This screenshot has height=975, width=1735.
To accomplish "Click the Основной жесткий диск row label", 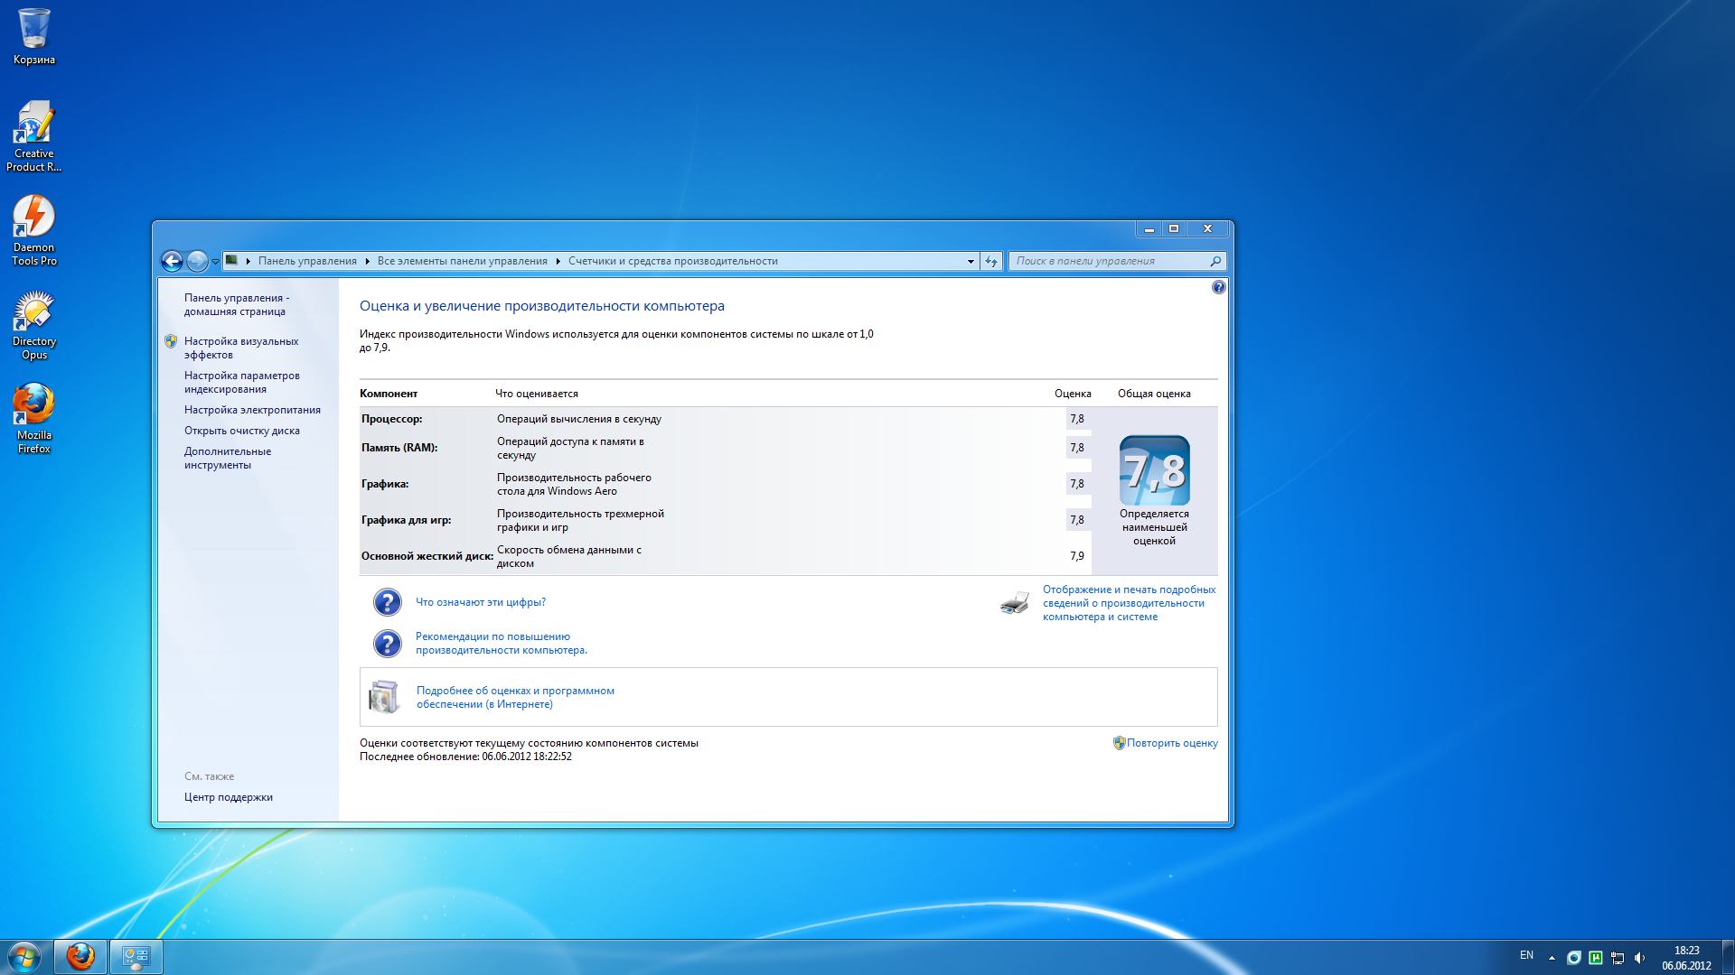I will click(x=427, y=556).
